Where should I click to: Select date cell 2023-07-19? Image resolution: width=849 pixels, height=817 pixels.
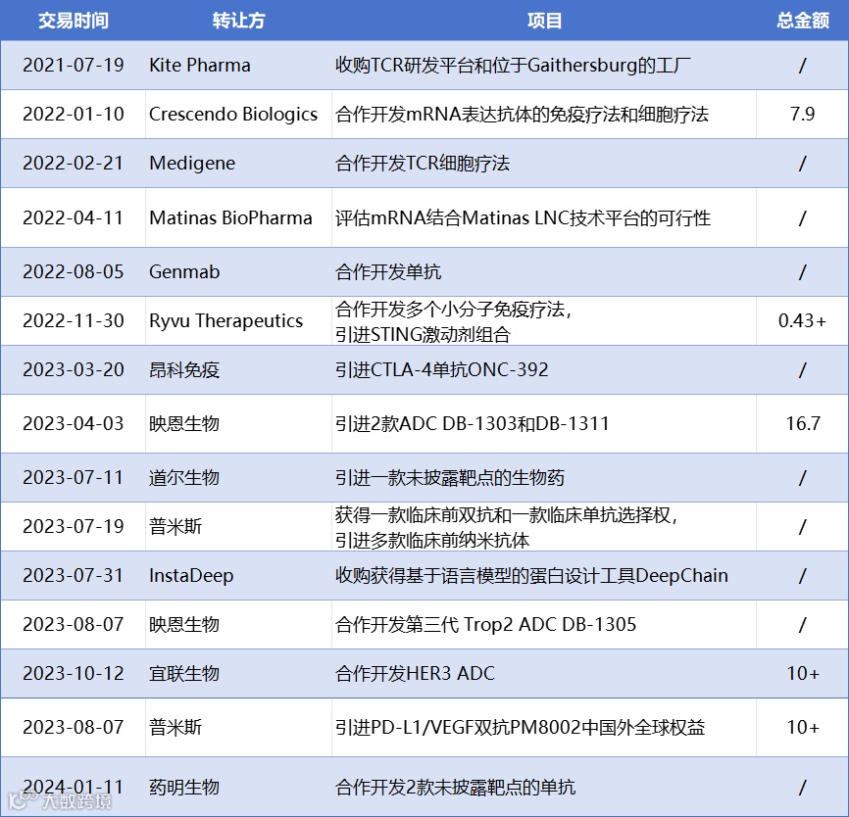(74, 526)
